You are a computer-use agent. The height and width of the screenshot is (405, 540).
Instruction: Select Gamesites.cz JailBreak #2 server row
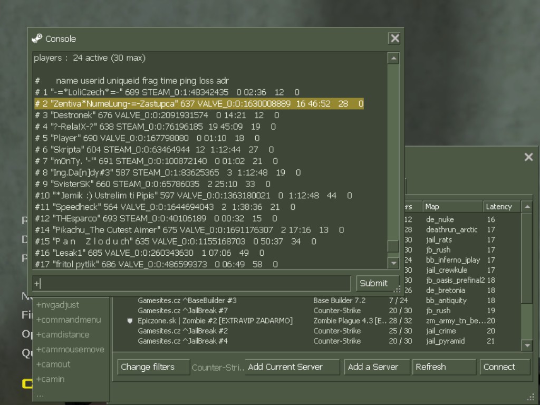317,331
